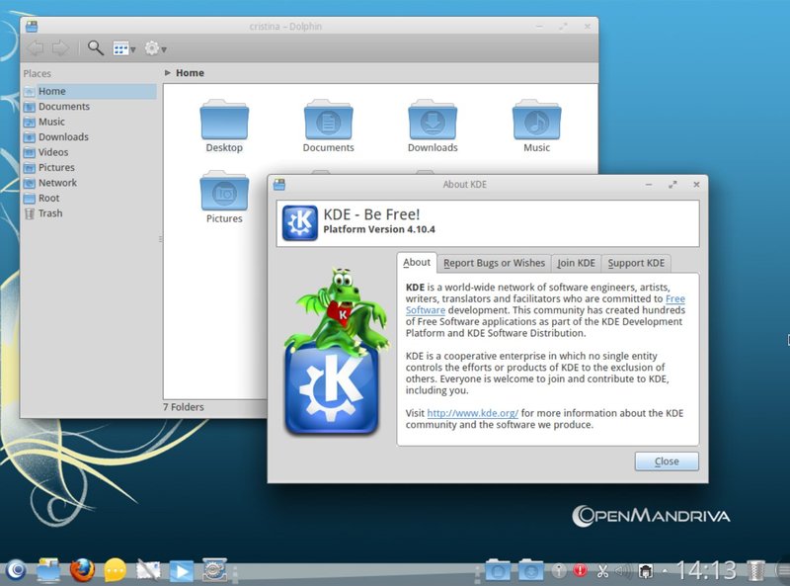This screenshot has width=790, height=586.
Task: Click the Home breadcrumb in location bar
Action: 190,72
